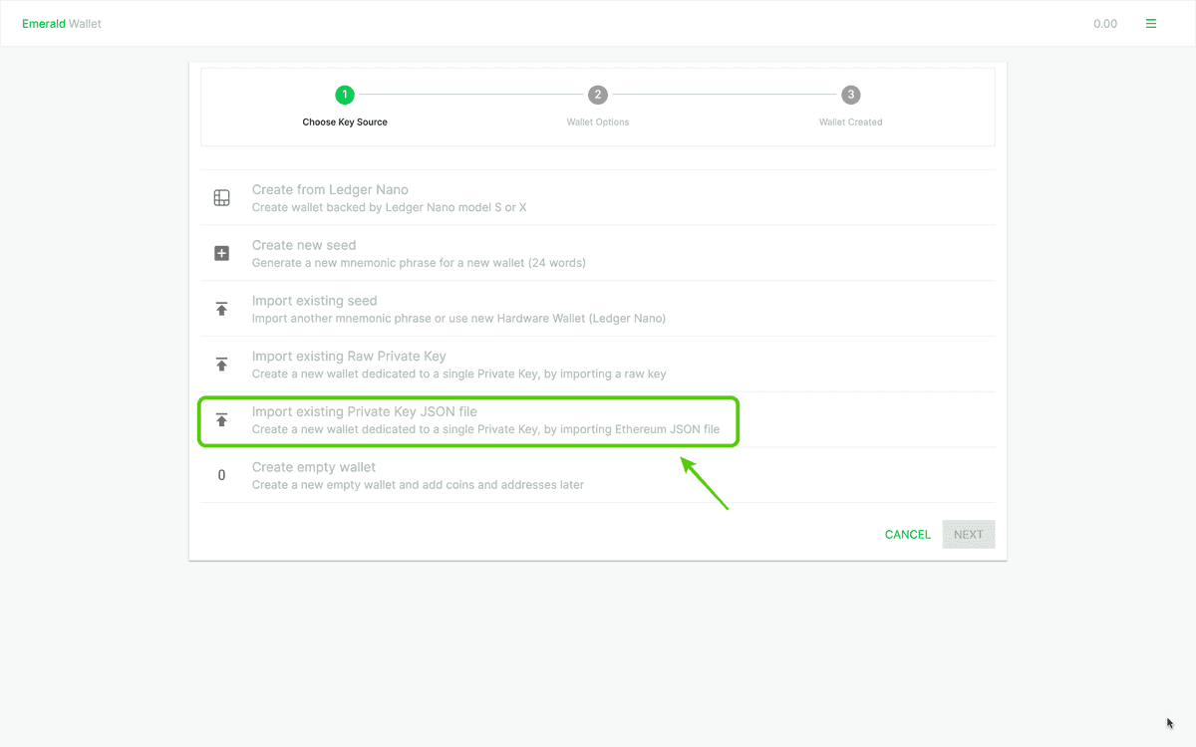Click the Ledger Nano device icon
1196x747 pixels.
[x=221, y=197]
